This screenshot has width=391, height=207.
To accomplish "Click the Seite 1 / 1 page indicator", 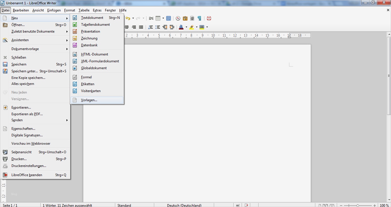I will pyautogui.click(x=10, y=205).
